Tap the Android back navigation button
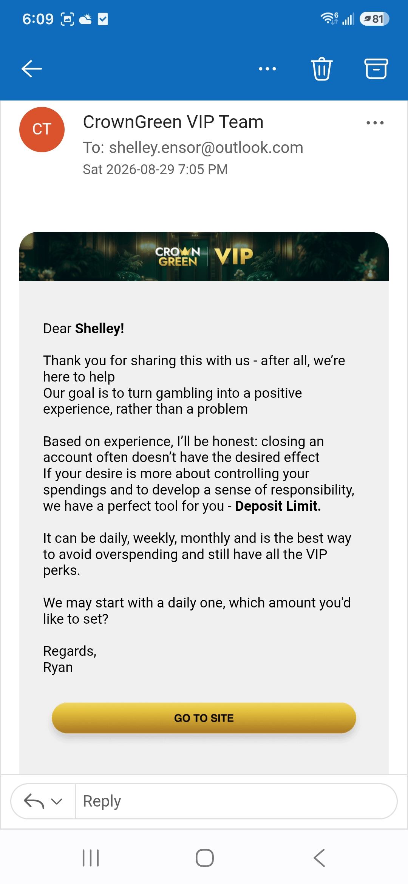This screenshot has height=884, width=408. coord(319,858)
